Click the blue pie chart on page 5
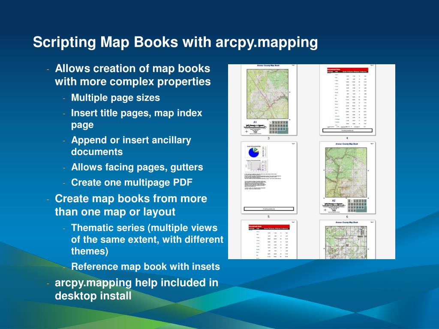Viewport: 439px width, 329px height. [x=254, y=151]
